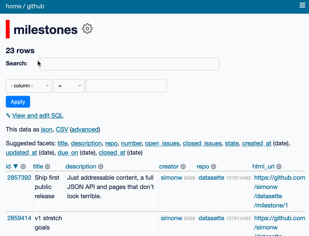This screenshot has height=236, width=309.
Task: Open advanced export options link
Action: pyautogui.click(x=85, y=130)
